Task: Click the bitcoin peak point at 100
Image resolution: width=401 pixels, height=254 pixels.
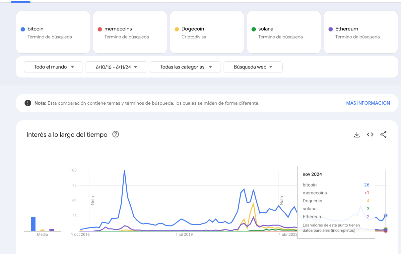Action: [124, 170]
